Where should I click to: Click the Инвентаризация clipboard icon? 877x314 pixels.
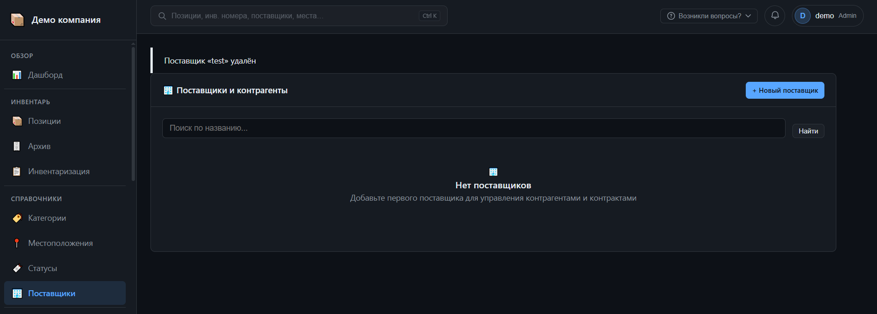coord(17,171)
